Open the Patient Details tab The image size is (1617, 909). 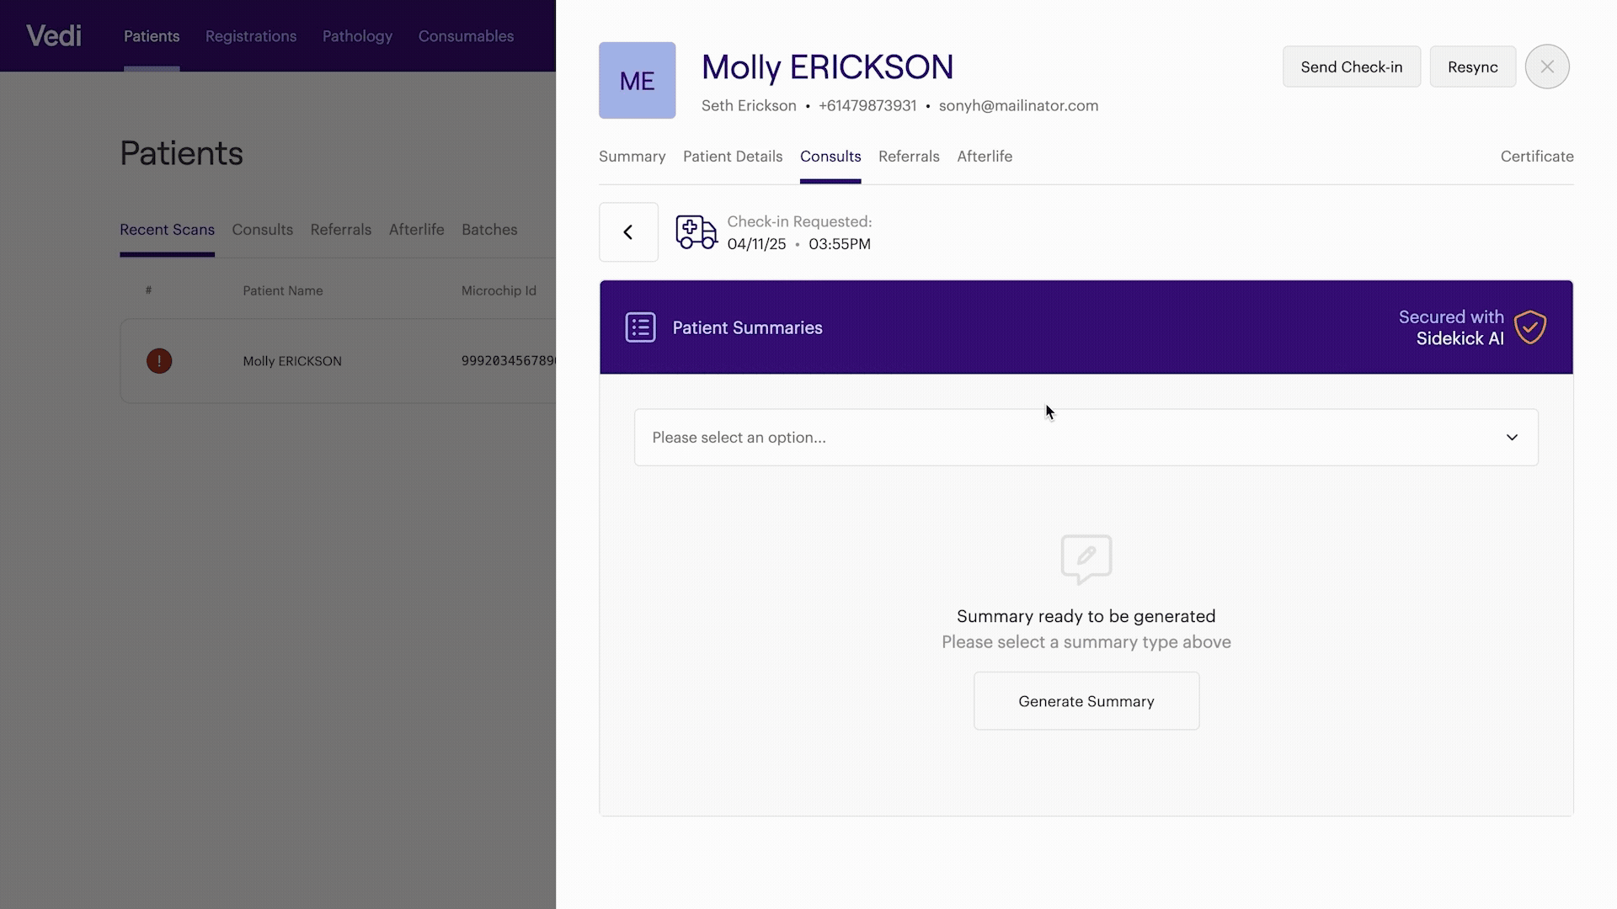point(732,157)
